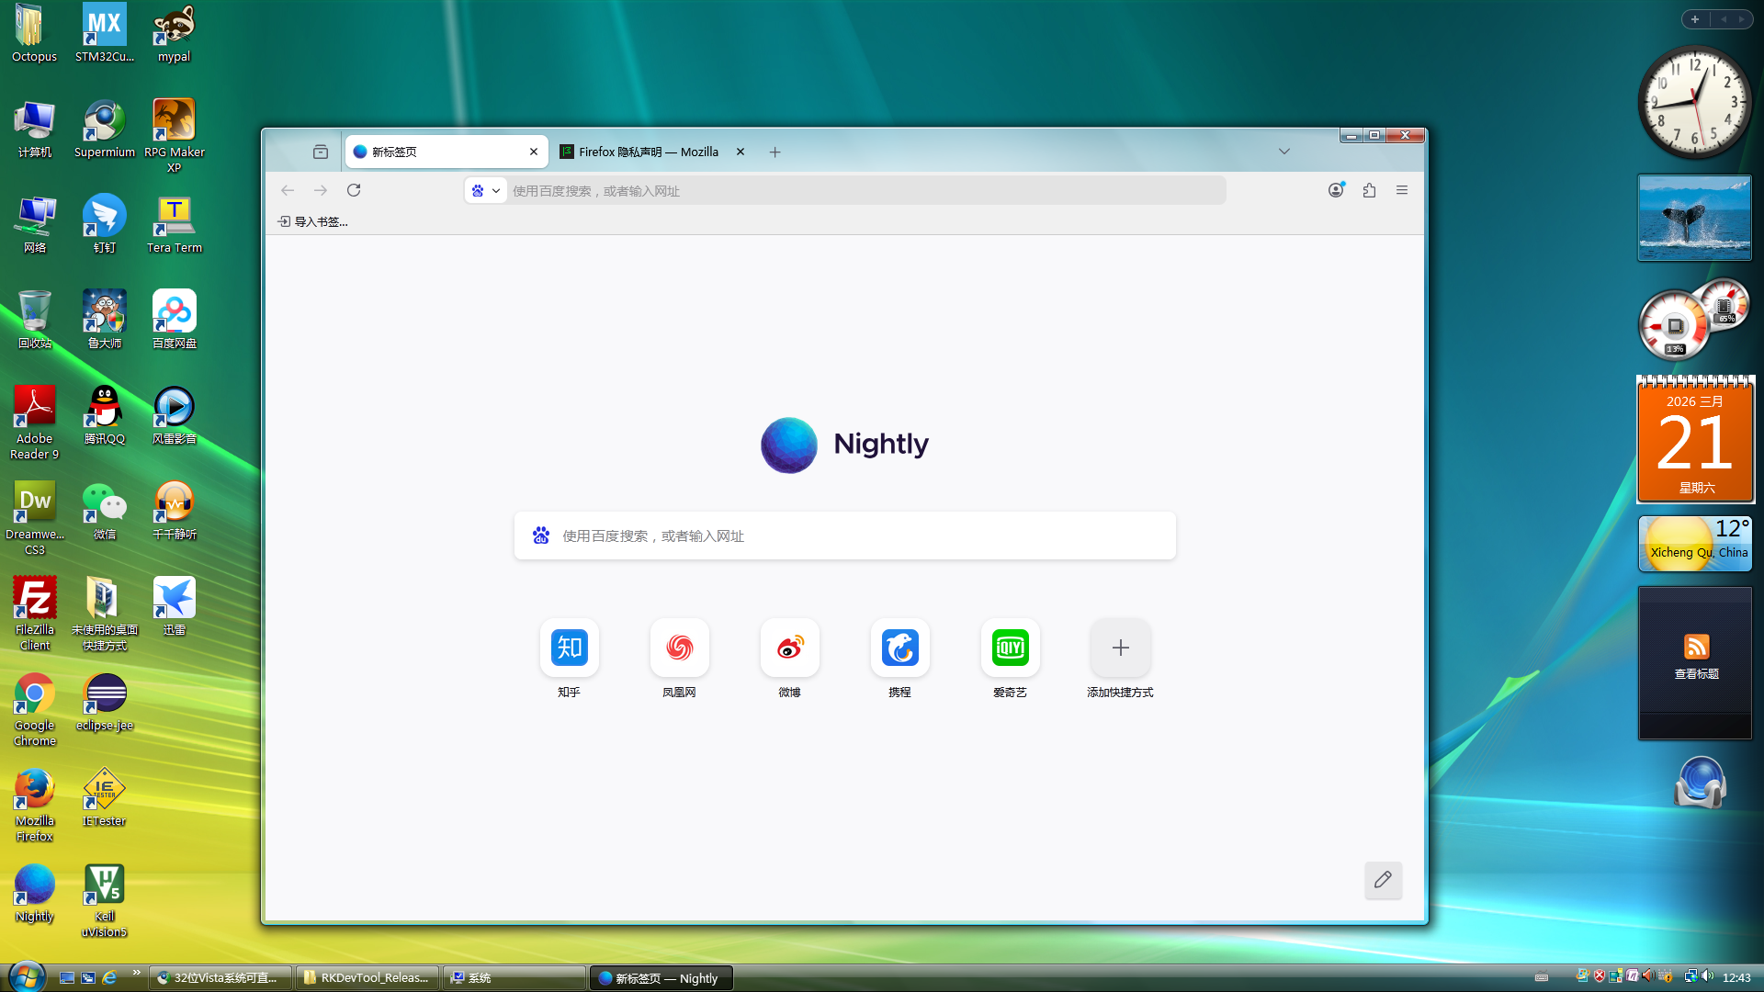Click the center Baidu search input field
Screen dimensions: 1764x992
(x=845, y=535)
